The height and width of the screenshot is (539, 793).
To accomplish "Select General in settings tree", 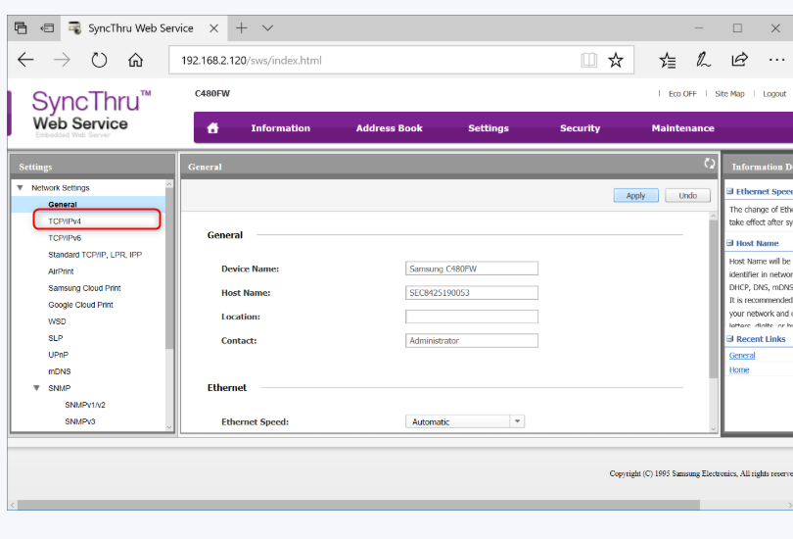I will pos(63,205).
